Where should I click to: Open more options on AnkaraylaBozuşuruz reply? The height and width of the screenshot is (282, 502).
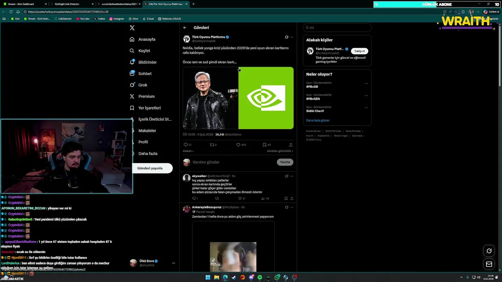coord(292,207)
